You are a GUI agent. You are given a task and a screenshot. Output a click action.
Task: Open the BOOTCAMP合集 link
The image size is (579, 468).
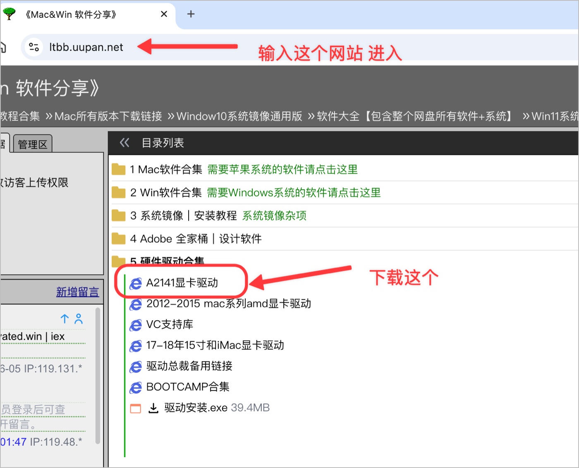click(x=188, y=387)
